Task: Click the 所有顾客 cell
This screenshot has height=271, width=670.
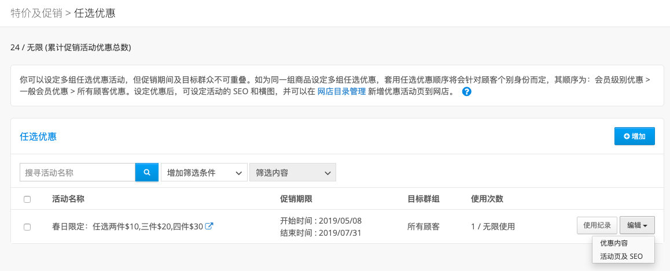Action: coord(424,227)
